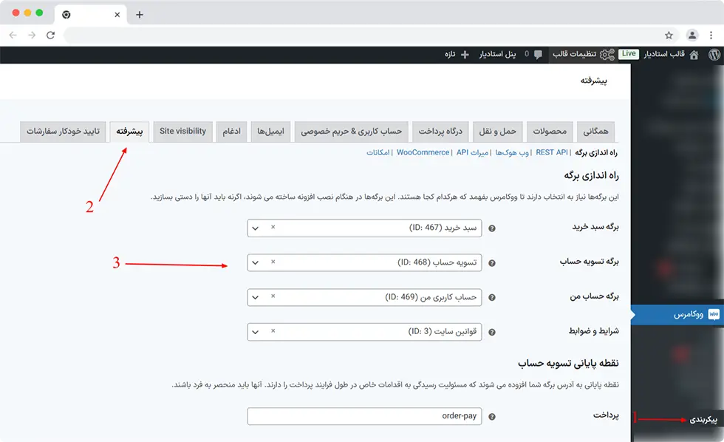Screen dimensions: 724x442
Task: Expand the برگه تسویه حساب dropdown arrow
Action: click(256, 263)
